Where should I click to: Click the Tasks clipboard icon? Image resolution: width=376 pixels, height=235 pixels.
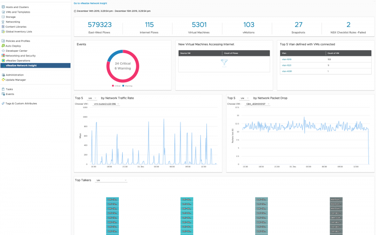3,89
